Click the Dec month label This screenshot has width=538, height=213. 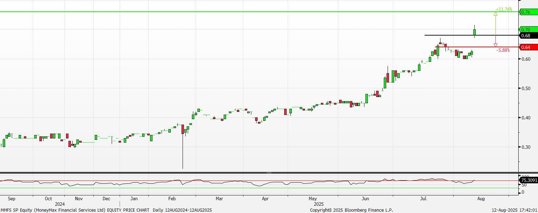pyautogui.click(x=106, y=199)
